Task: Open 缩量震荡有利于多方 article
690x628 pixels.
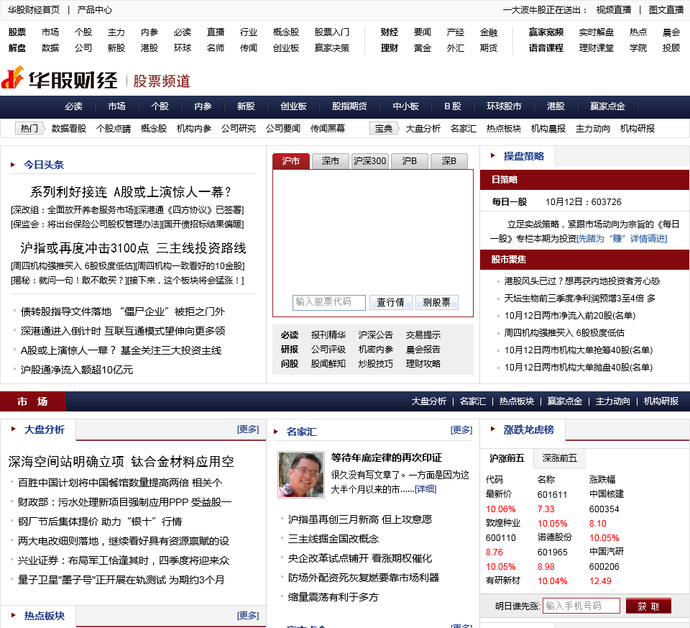Action: click(333, 597)
